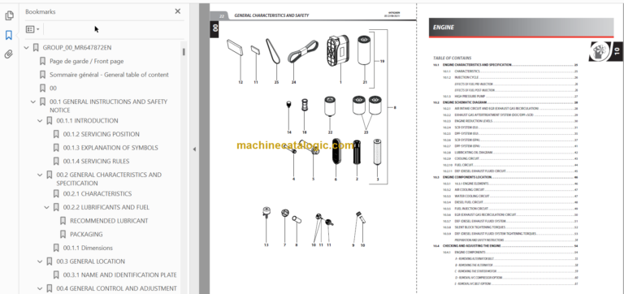Click 10.1 ENGINE CHARACTERISTICS AND SPECIFICATION contents line
This screenshot has height=294, width=624.
(505, 65)
